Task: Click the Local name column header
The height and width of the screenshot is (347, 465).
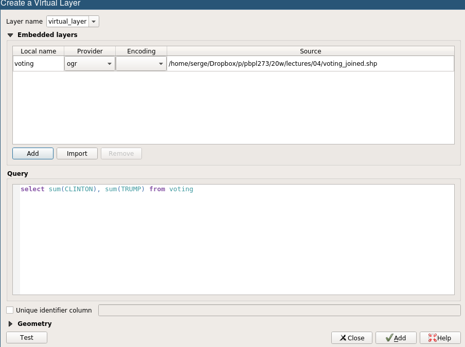Action: pos(39,51)
